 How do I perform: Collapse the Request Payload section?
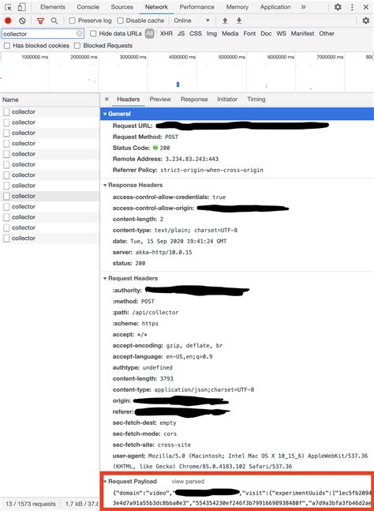[x=105, y=481]
